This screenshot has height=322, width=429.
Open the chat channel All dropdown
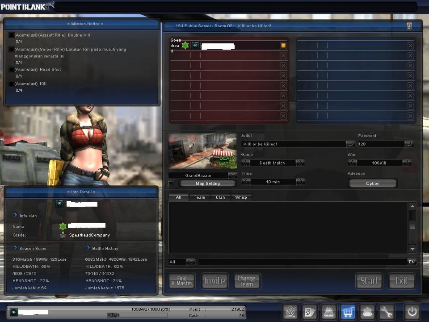[191, 262]
